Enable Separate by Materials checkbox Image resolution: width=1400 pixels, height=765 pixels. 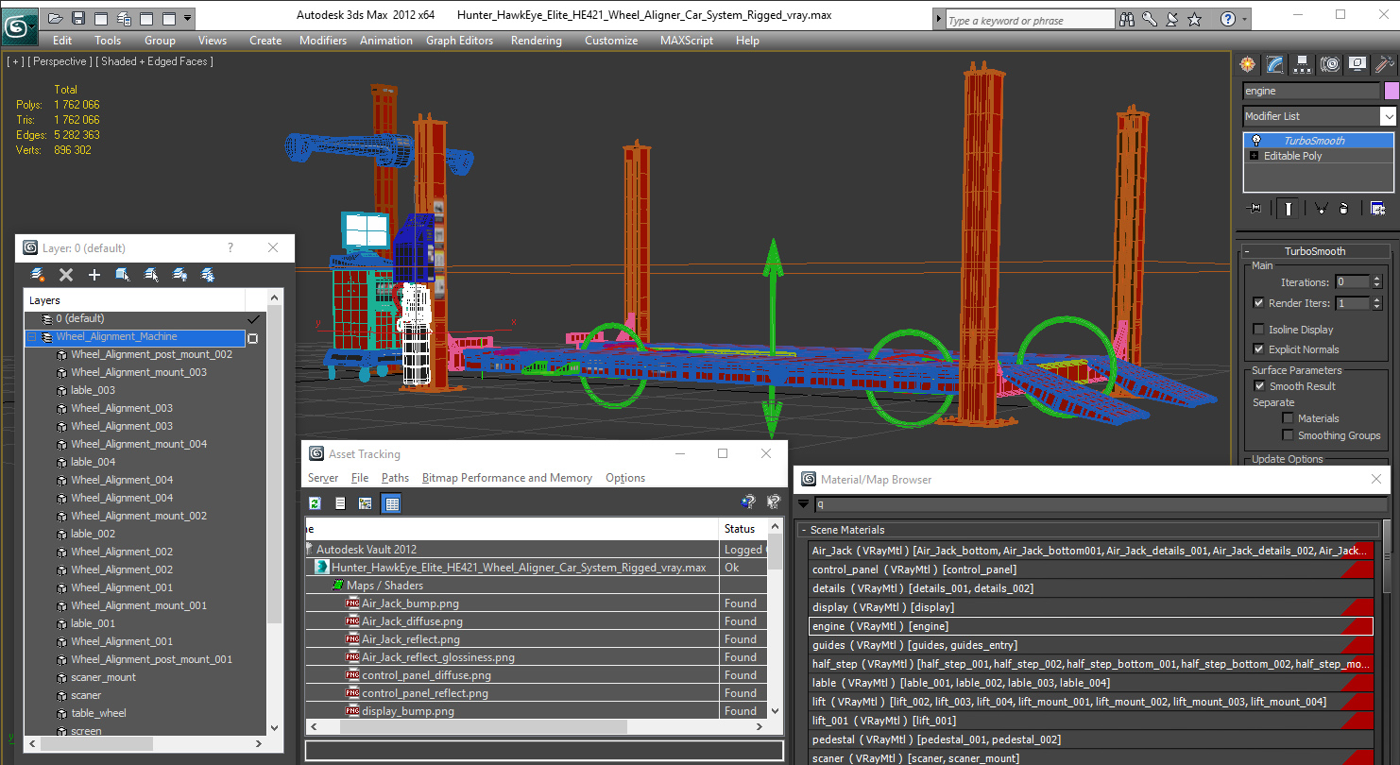point(1288,418)
